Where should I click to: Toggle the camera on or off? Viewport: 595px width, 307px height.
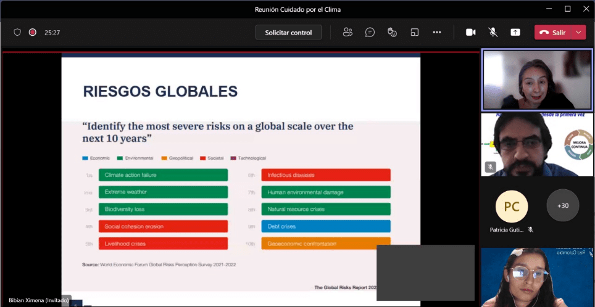(x=471, y=32)
